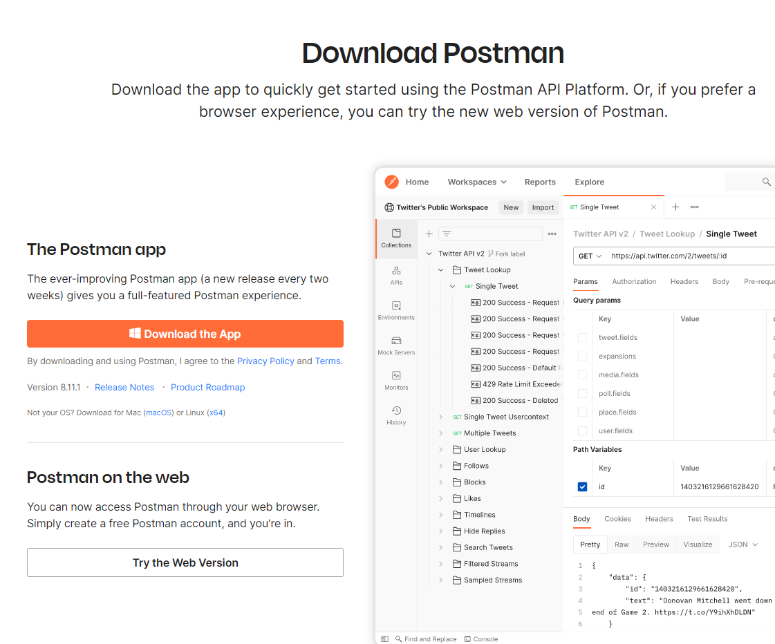Click the filter icon in the collections search

point(447,234)
